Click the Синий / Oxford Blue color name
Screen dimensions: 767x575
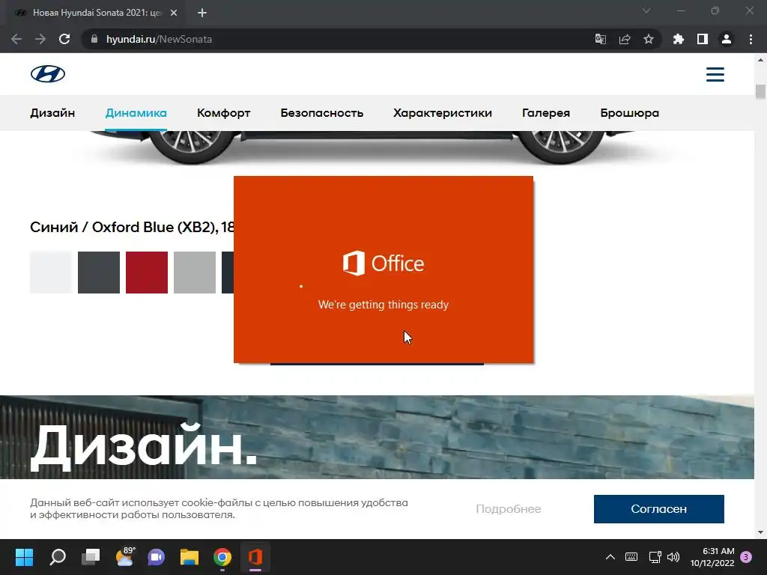click(x=132, y=227)
